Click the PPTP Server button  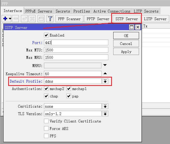pos(98,19)
